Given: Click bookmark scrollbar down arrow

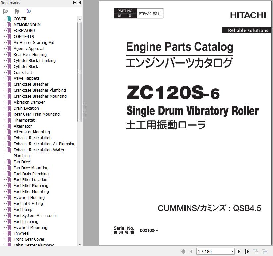Looking at the screenshot, I should (80, 244).
